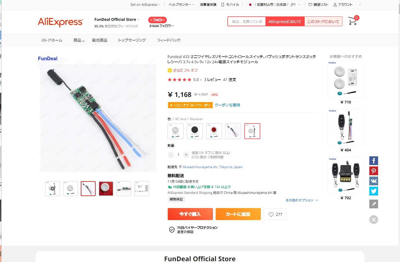Image resolution: width=400 pixels, height=262 pixels.
Task: Share product on Pinterest
Action: [x=374, y=171]
